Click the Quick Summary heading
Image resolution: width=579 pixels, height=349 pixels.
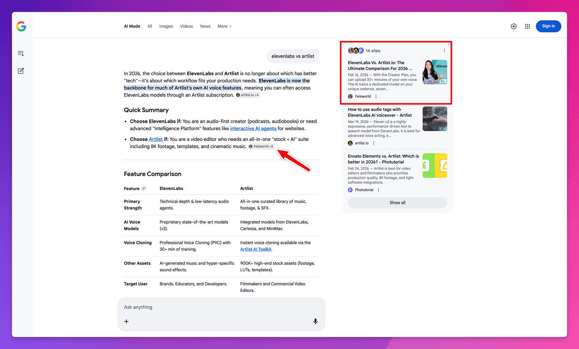click(x=146, y=110)
